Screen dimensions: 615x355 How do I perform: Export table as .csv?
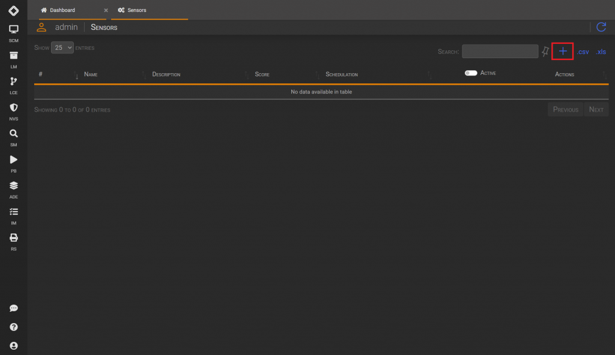pyautogui.click(x=583, y=52)
